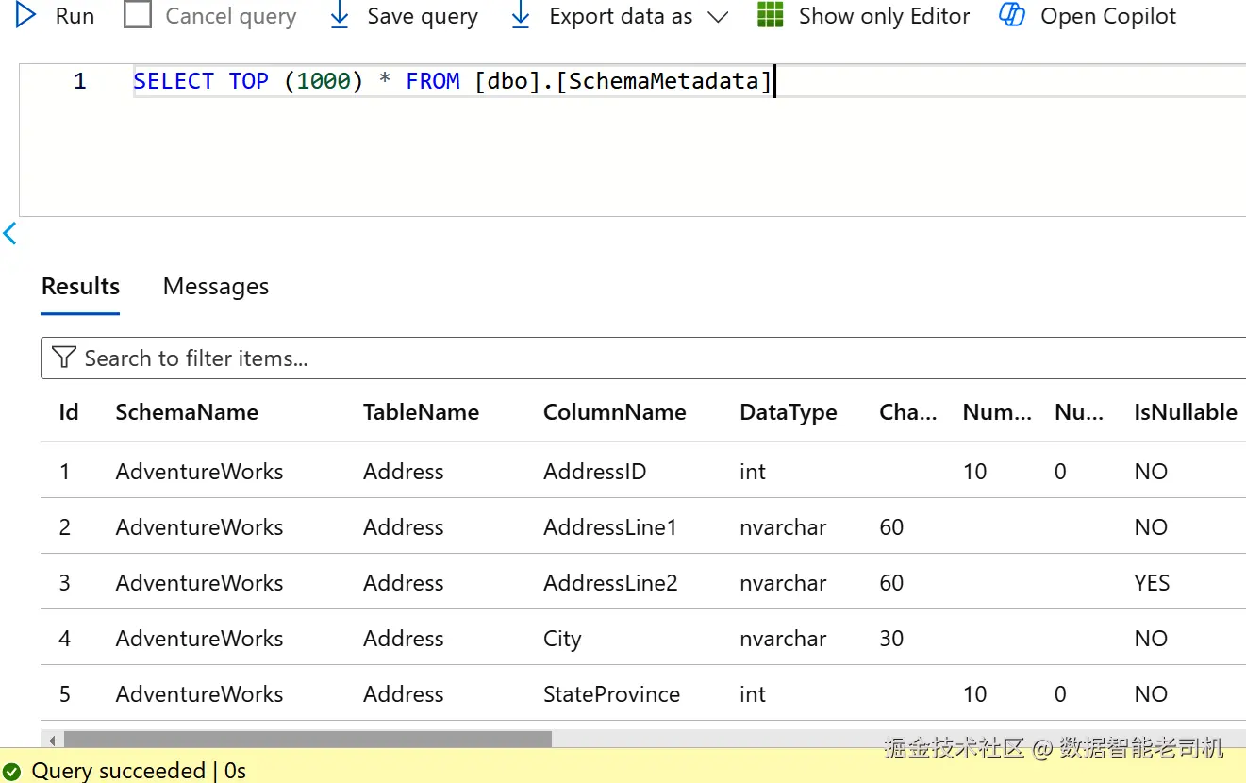The width and height of the screenshot is (1246, 783).
Task: Click the value 30 in City row
Action: coord(891,638)
